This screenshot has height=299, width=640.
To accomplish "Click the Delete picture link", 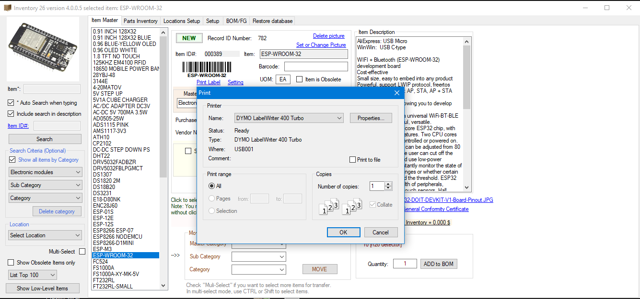I will (329, 36).
